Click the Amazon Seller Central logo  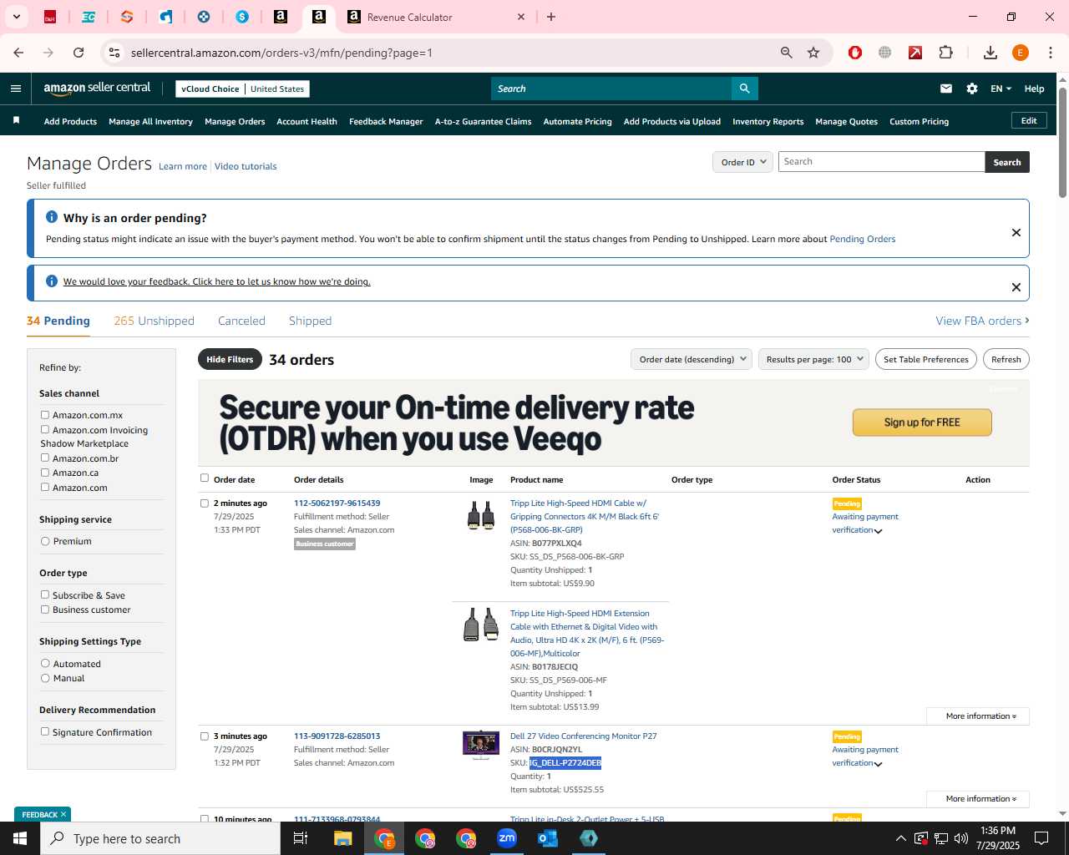tap(97, 89)
